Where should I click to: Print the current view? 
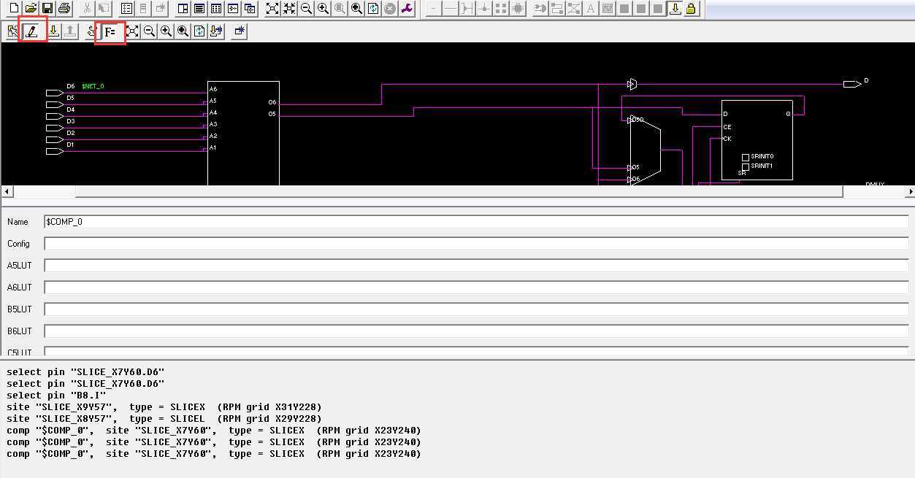point(64,9)
